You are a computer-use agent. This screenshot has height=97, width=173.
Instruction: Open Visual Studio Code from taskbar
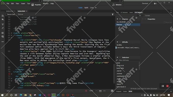40,95
